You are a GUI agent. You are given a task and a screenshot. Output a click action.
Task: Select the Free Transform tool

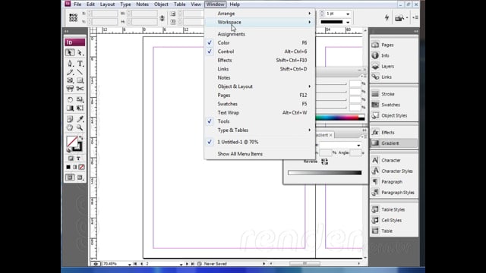[80, 108]
